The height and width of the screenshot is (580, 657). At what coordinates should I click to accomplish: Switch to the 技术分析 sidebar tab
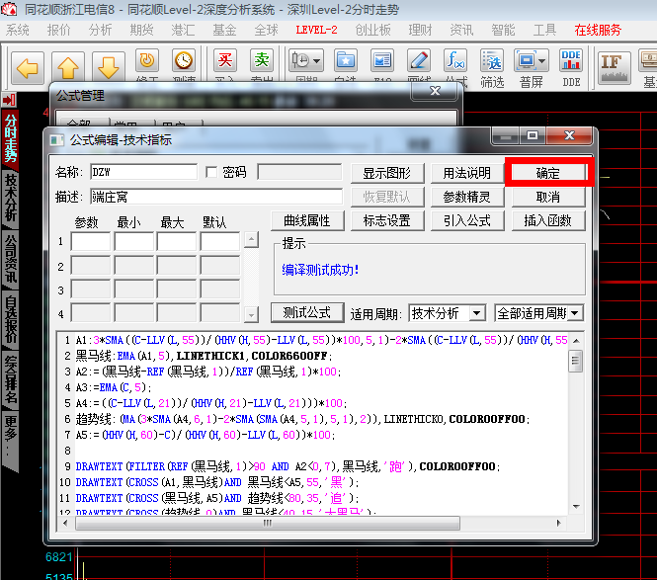tap(11, 199)
